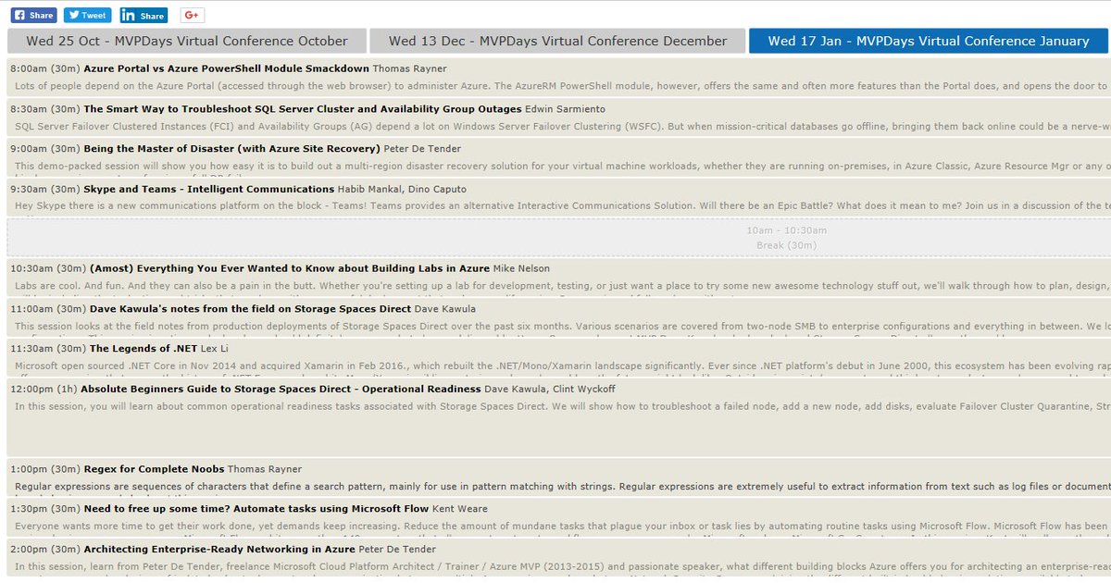
Task: Tweet this schedule on Twitter
Action: pyautogui.click(x=88, y=15)
